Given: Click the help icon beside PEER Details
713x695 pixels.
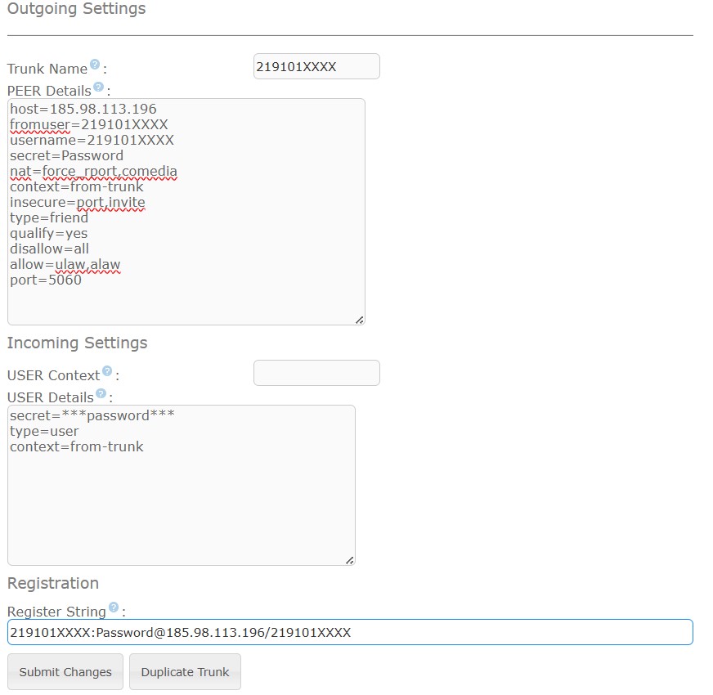Looking at the screenshot, I should tap(98, 87).
